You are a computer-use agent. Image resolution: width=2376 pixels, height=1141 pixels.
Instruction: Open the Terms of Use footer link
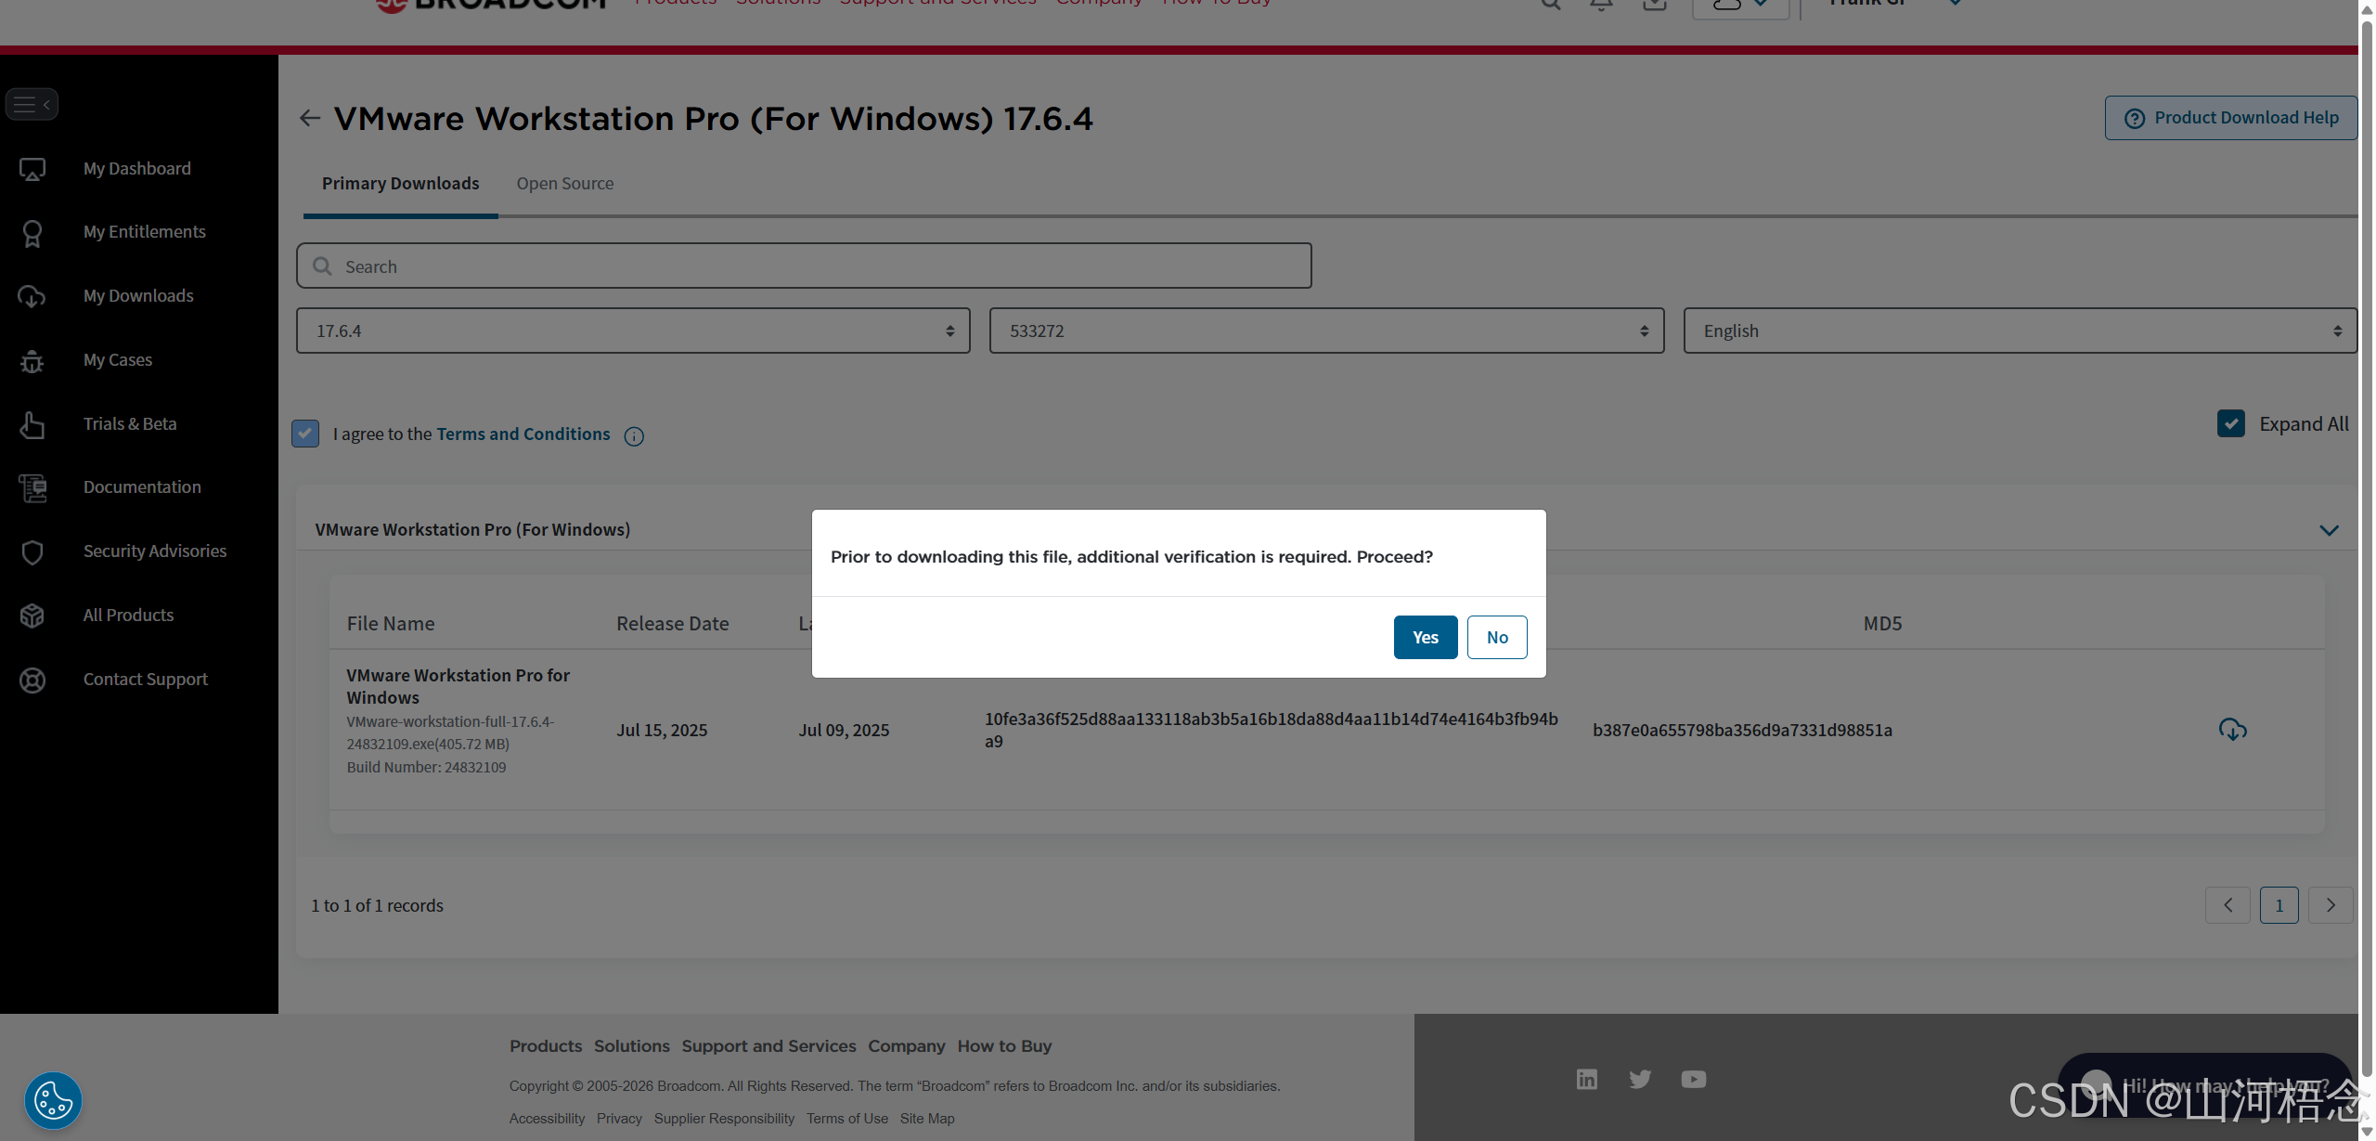click(x=847, y=1119)
